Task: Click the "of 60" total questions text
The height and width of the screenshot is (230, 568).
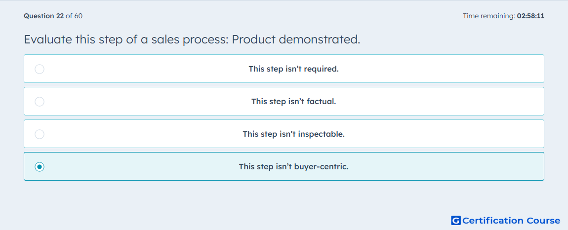Action: (74, 16)
